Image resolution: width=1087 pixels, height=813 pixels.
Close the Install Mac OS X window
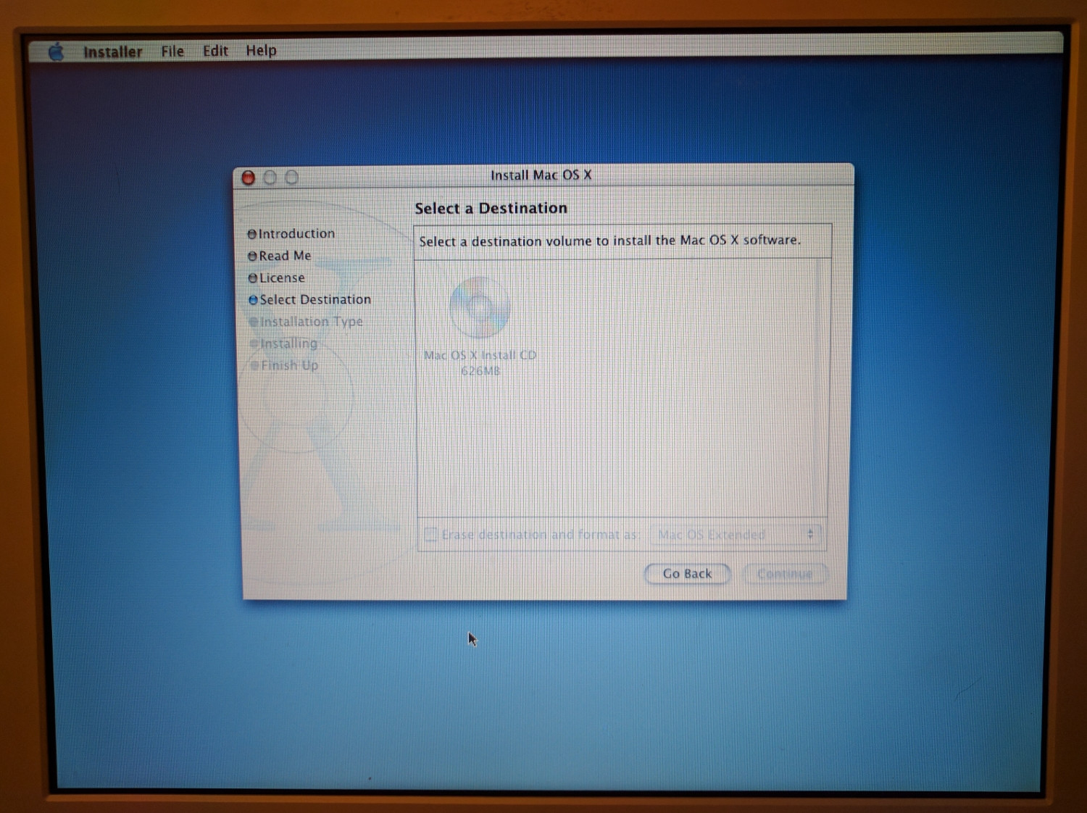(249, 178)
